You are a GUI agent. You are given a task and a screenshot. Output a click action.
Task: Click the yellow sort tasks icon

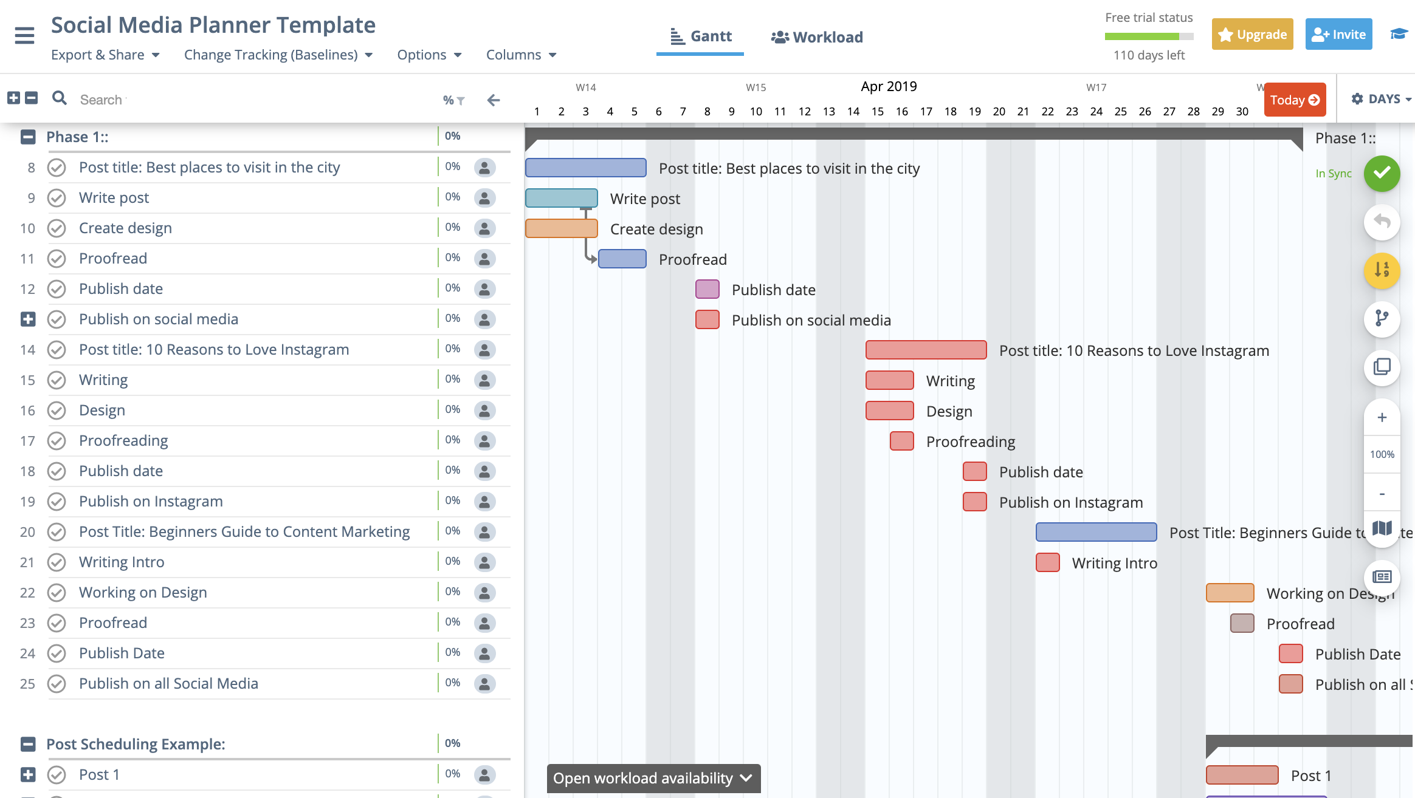point(1382,270)
